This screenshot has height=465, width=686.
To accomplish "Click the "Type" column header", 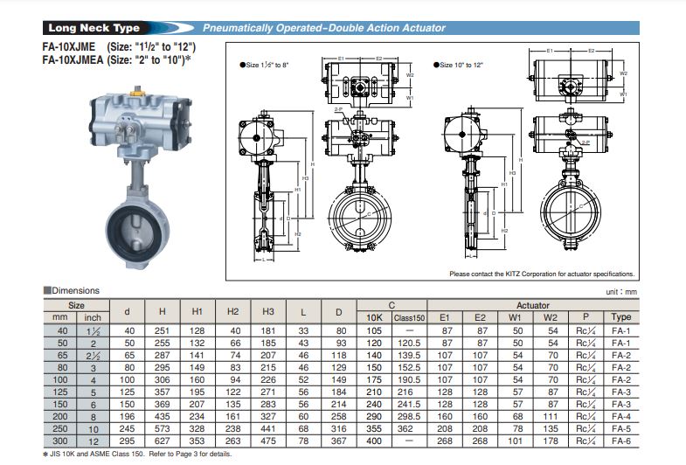I will [x=621, y=316].
